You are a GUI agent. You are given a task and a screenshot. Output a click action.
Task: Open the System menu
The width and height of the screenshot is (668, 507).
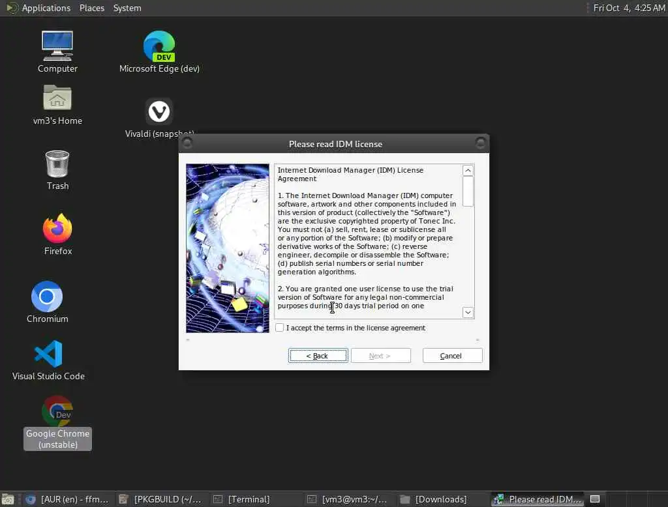[127, 8]
